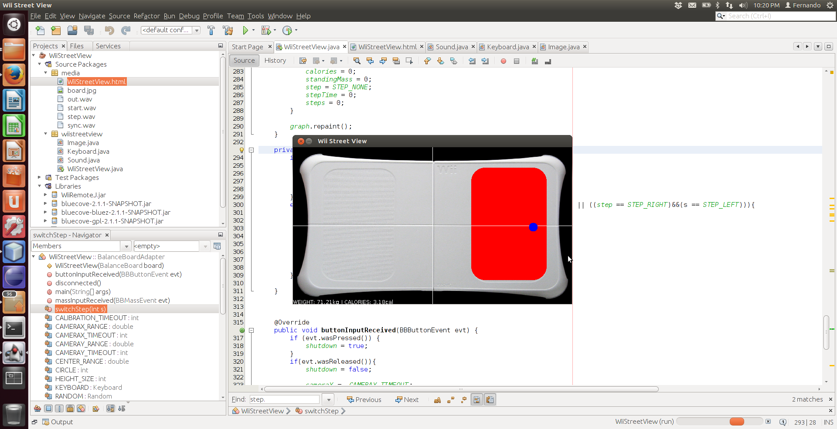The image size is (837, 429).
Task: Click the Debug Project icon
Action: click(x=266, y=30)
